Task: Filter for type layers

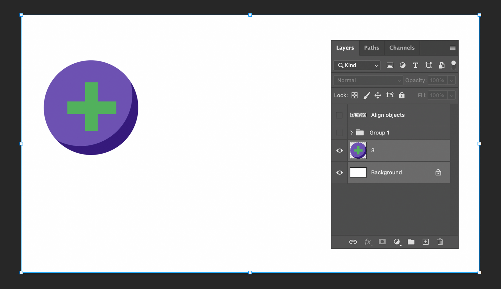Action: [415, 65]
